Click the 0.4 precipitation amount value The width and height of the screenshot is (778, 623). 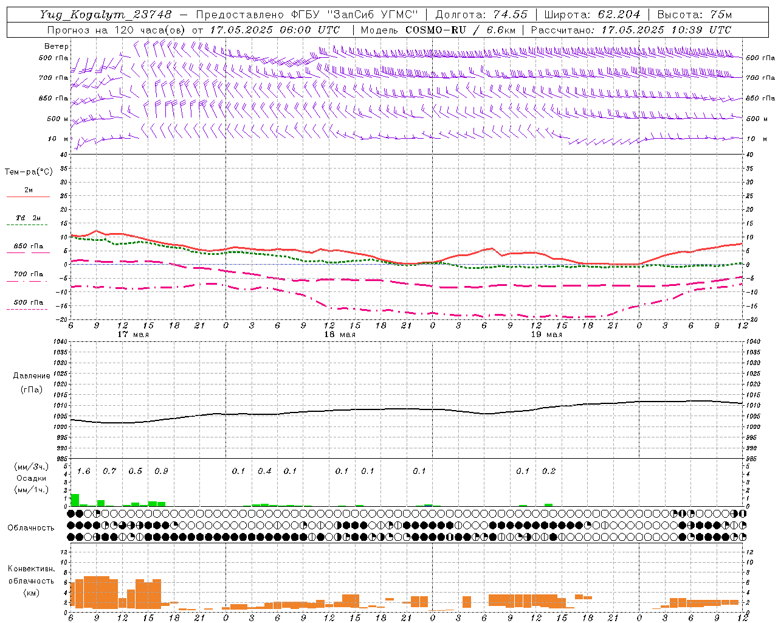click(264, 471)
